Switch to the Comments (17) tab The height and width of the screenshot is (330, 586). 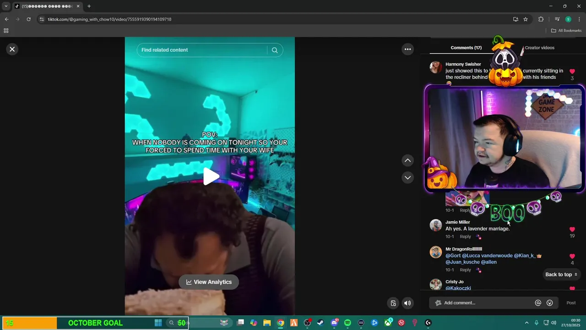466,48
